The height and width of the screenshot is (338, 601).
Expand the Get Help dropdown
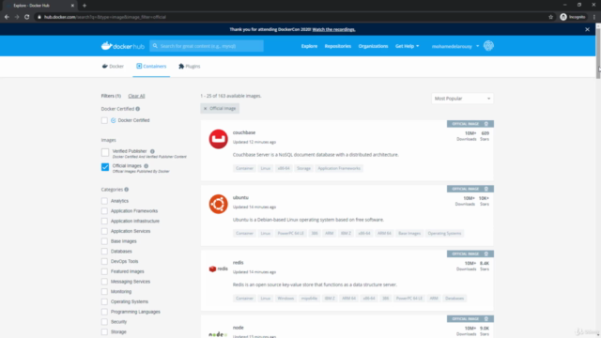[407, 46]
